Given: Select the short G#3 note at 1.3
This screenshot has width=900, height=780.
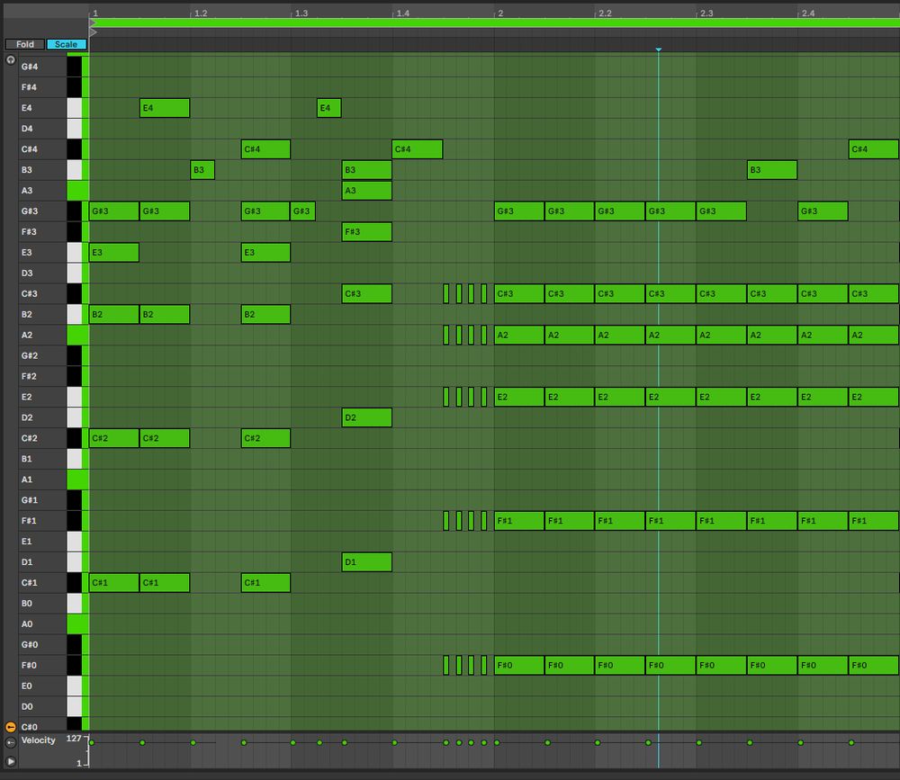Looking at the screenshot, I should pyautogui.click(x=302, y=211).
